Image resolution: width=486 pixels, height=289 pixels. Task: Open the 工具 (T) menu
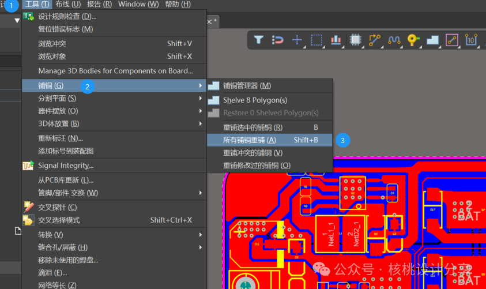(37, 4)
